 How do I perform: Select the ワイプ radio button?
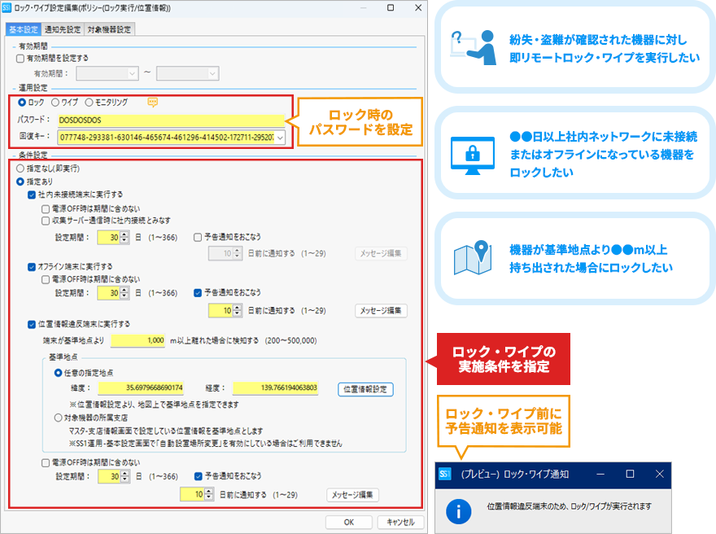pos(55,103)
